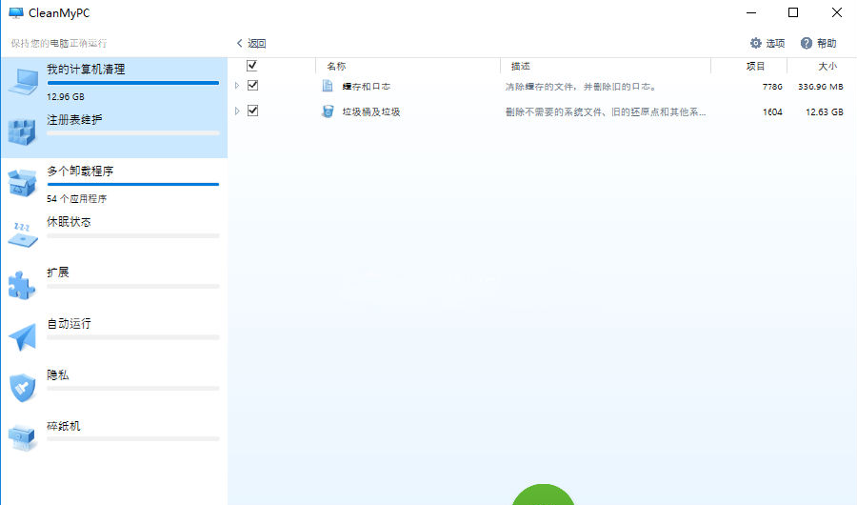Maximize the CleanMyPC window

click(x=793, y=12)
